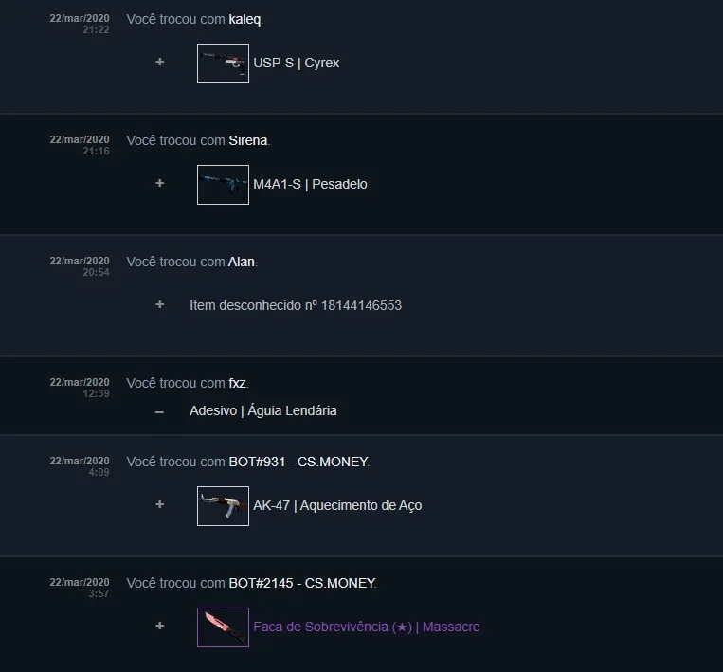This screenshot has width=723, height=672.
Task: Open Sirena's profile link
Action: pyautogui.click(x=248, y=140)
